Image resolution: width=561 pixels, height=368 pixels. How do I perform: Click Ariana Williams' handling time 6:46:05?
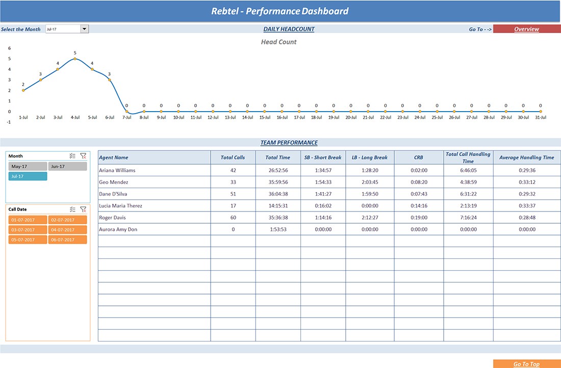coord(468,170)
